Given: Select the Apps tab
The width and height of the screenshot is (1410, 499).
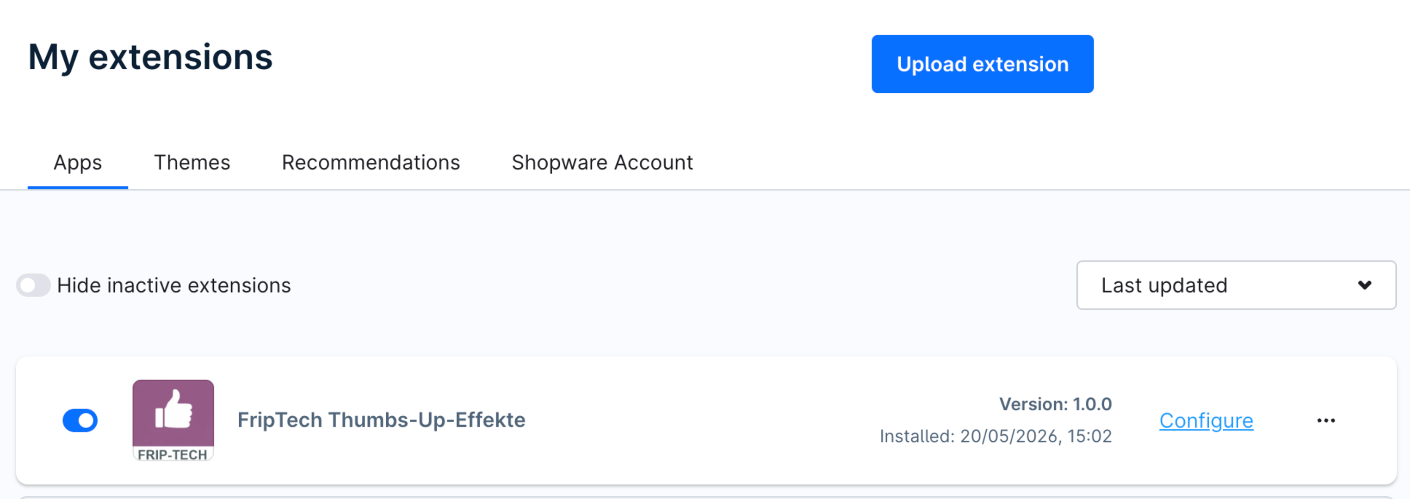Looking at the screenshot, I should tap(78, 162).
